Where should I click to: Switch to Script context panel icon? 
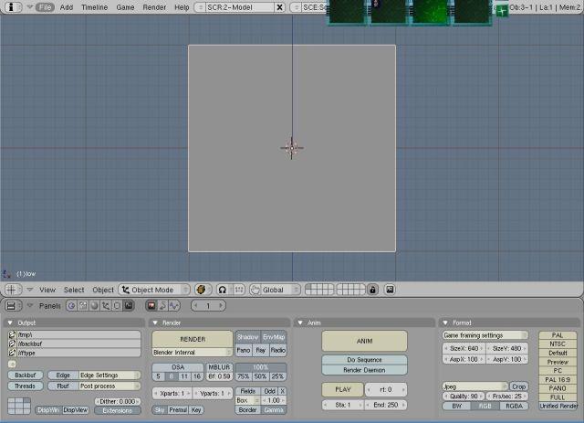point(83,306)
